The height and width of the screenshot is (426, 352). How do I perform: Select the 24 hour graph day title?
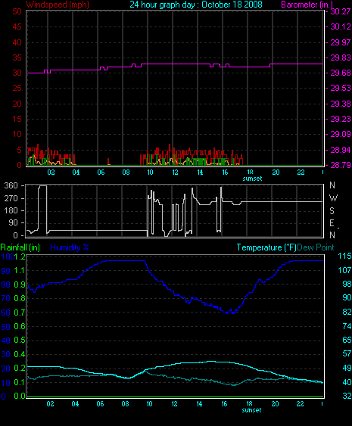pos(196,5)
